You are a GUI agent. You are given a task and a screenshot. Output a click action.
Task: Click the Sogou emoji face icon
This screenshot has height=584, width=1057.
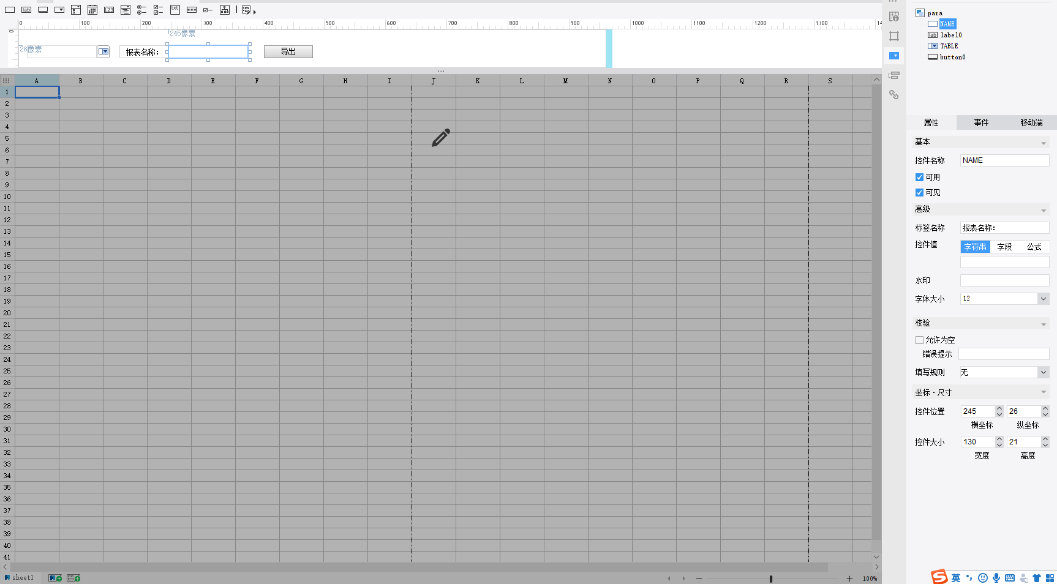(x=983, y=578)
